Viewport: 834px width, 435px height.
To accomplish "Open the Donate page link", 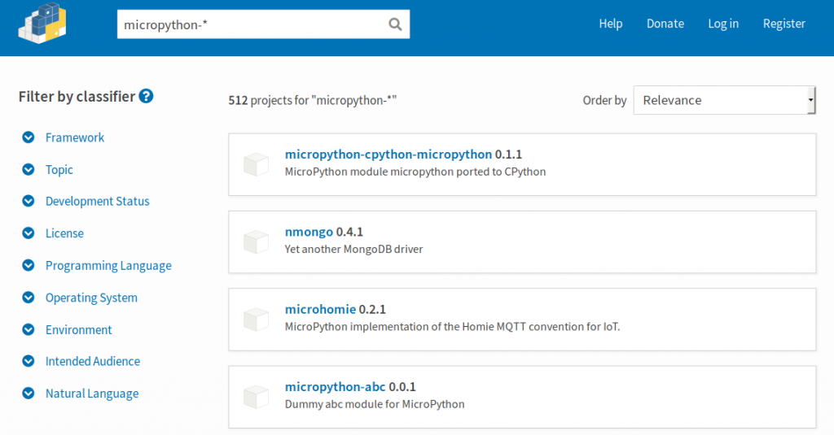I will (x=665, y=24).
